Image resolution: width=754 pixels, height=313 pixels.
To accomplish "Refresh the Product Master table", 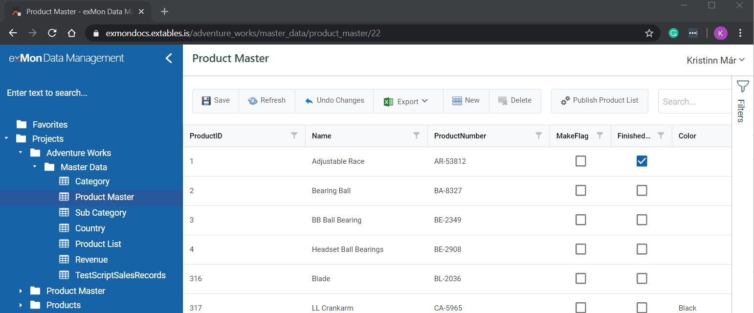I will pos(266,101).
